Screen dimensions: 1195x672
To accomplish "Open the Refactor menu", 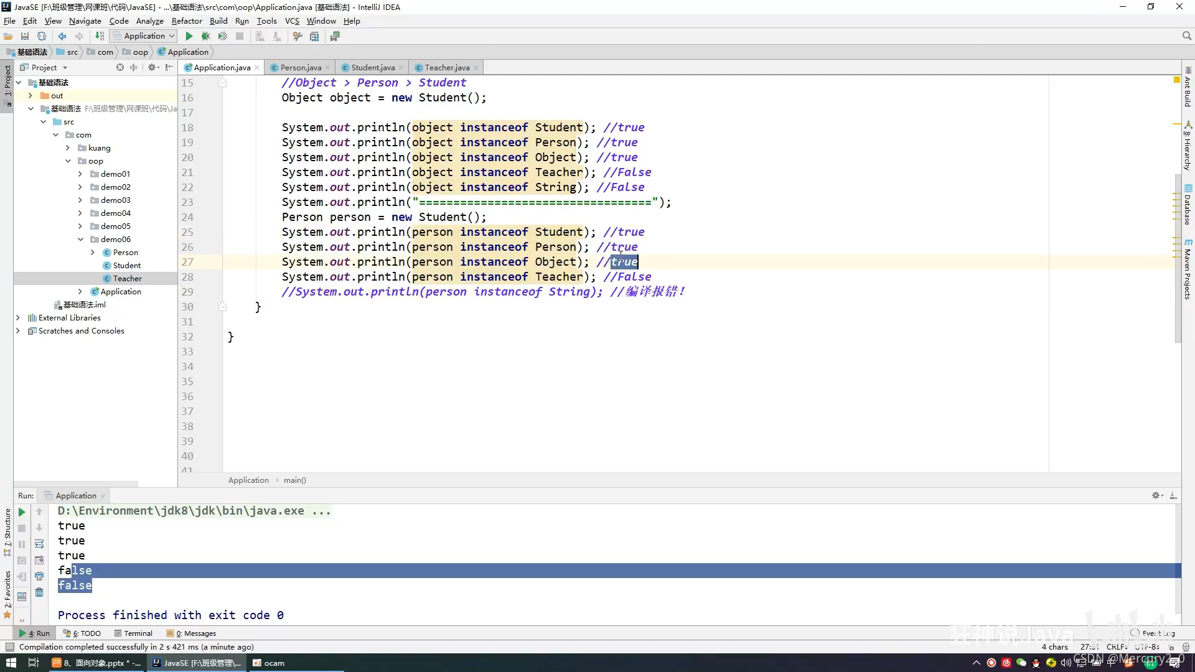I will point(187,21).
